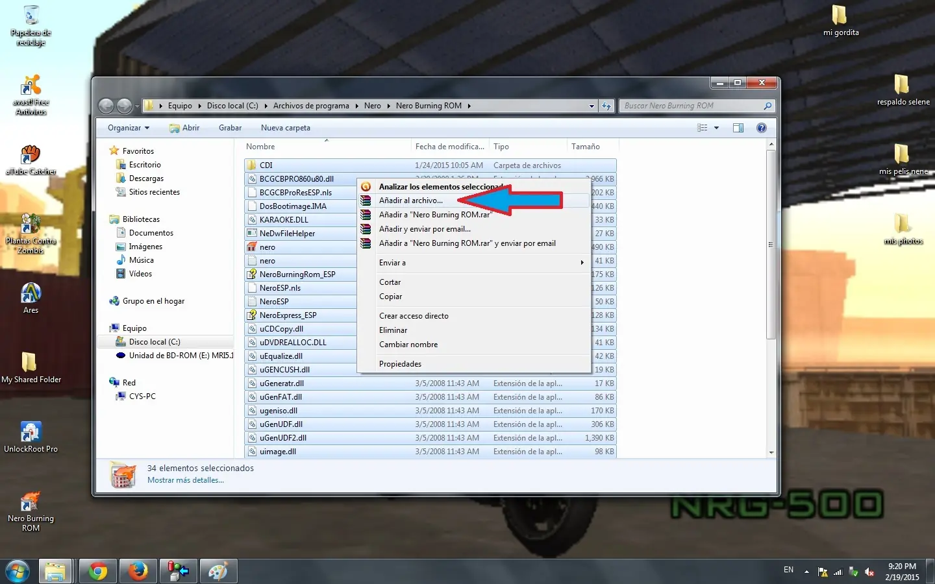Select the CDI folder row
The width and height of the screenshot is (935, 584).
click(x=430, y=165)
